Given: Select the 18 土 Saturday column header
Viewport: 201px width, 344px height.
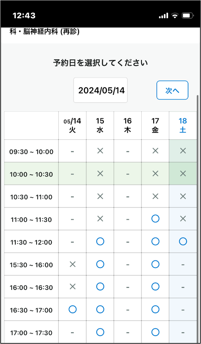Looking at the screenshot, I should [x=183, y=125].
